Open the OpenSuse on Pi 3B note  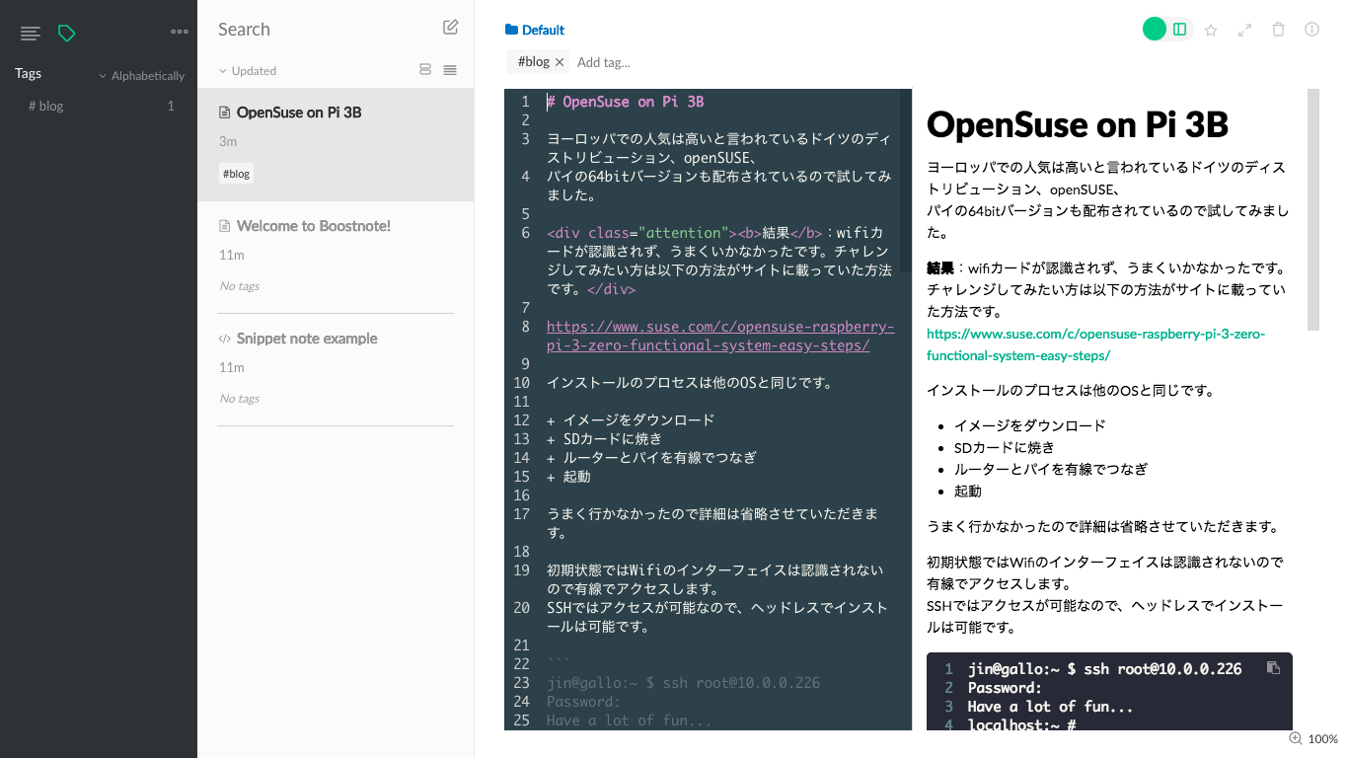coord(336,145)
